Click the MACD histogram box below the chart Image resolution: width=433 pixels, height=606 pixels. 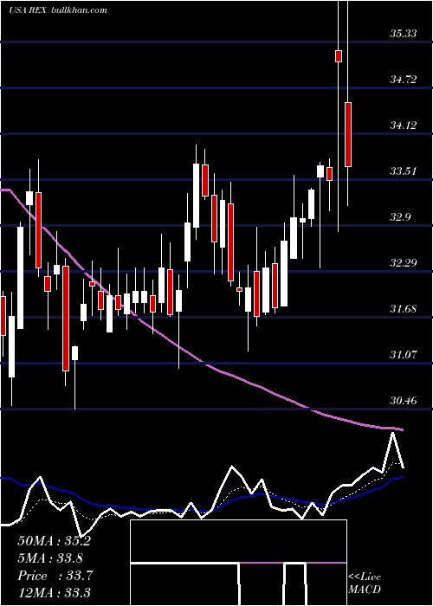pos(238,563)
